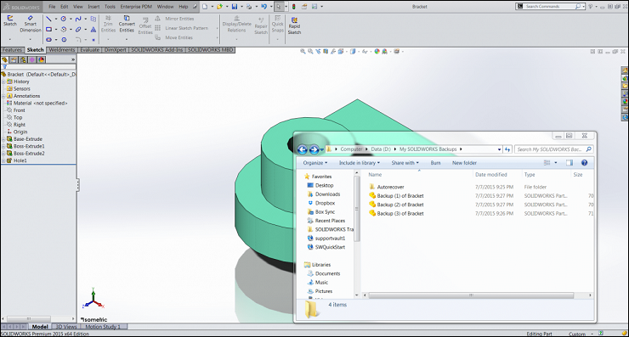Select the Circle sketch tool
The width and height of the screenshot is (629, 337).
[64, 19]
